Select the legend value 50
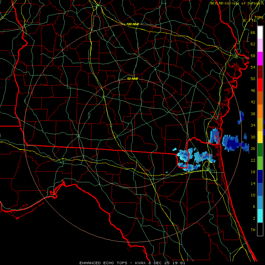The height and width of the screenshot is (265, 265). tap(253, 79)
